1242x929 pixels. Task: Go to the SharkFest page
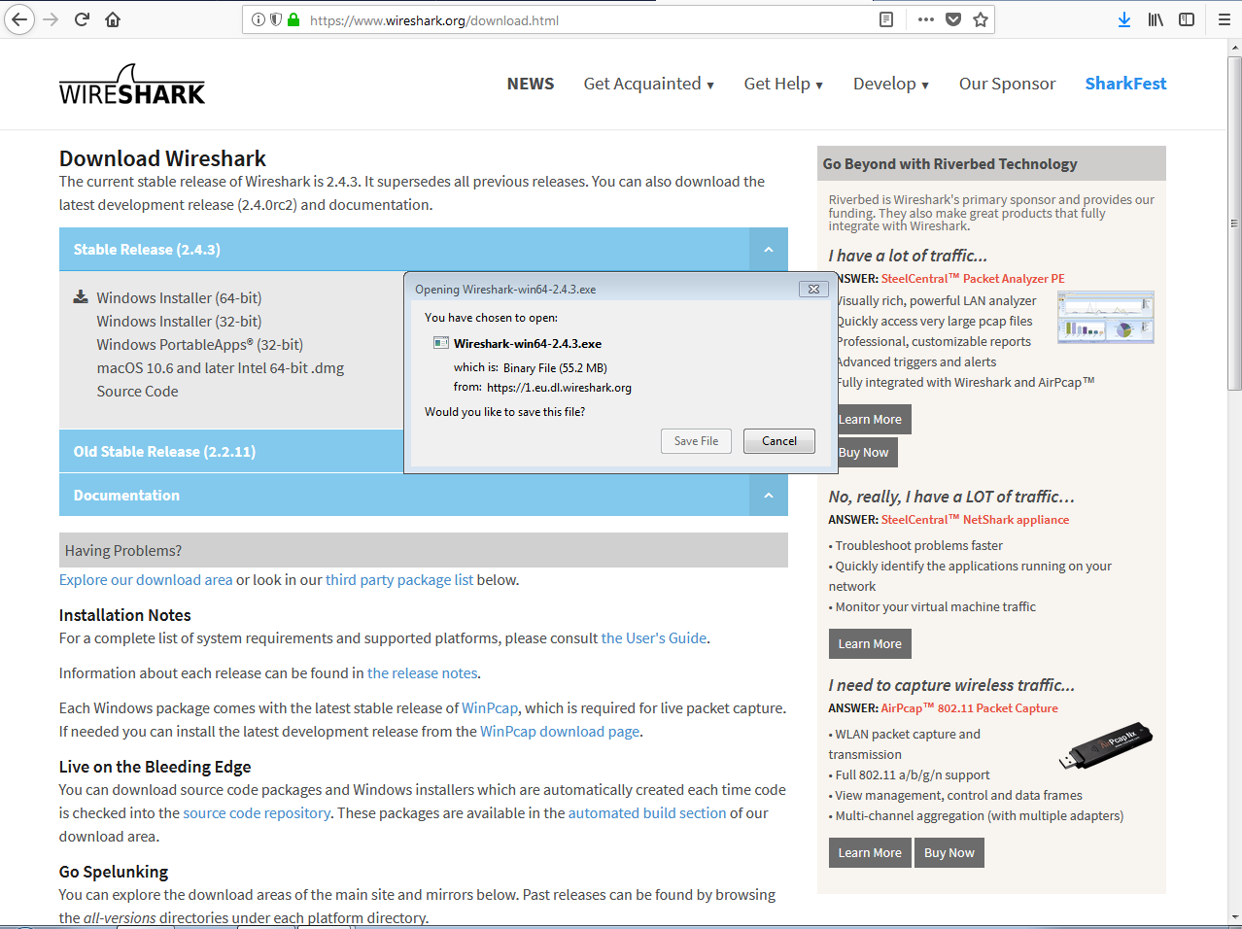click(x=1125, y=84)
